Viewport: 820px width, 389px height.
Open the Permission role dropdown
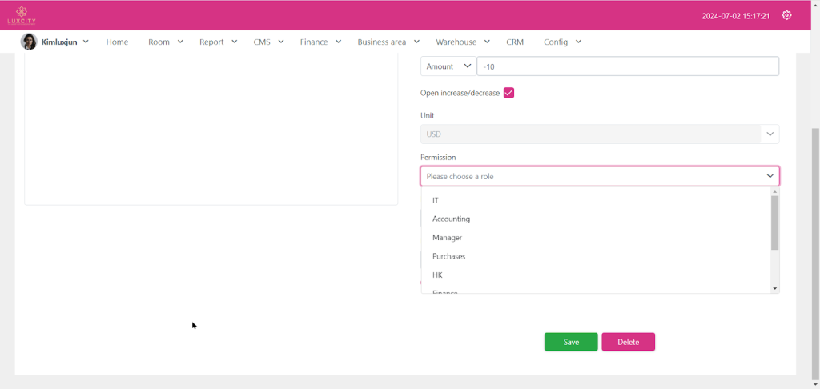pos(599,176)
